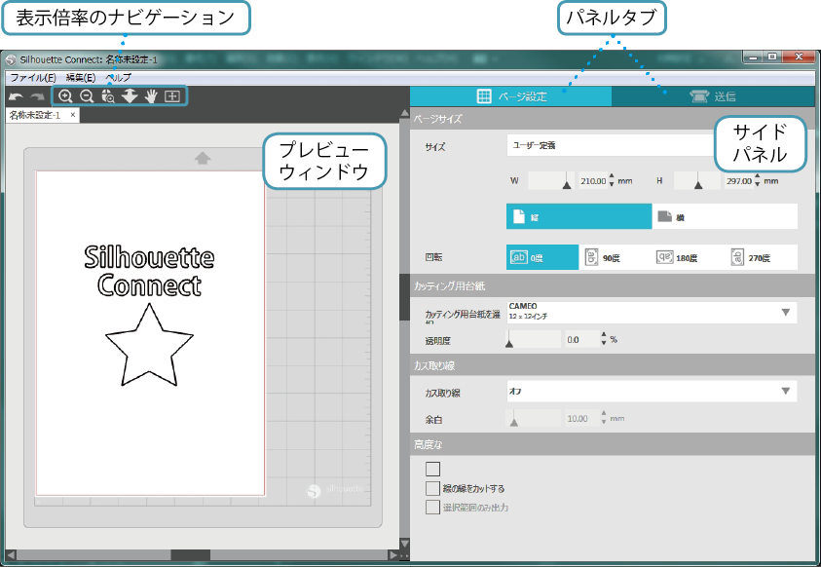This screenshot has height=567, width=821.
Task: Click the preview vertical scrollbar down arrow
Action: point(404,544)
